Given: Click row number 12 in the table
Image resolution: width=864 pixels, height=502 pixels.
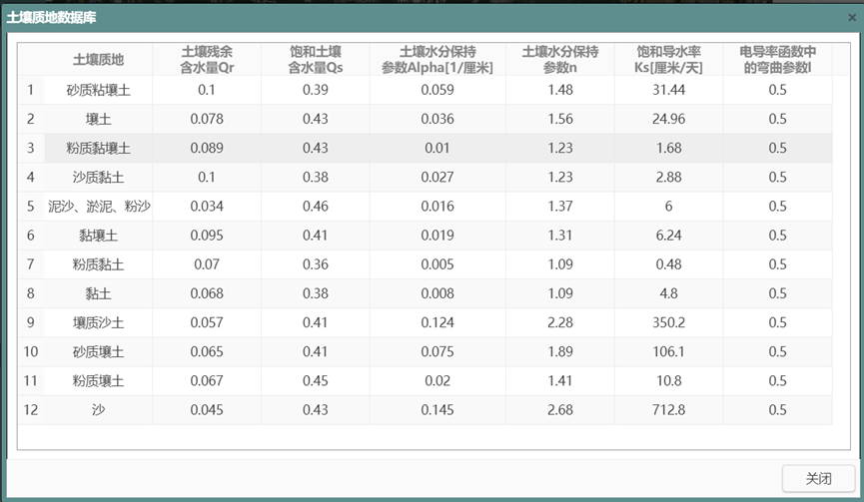Looking at the screenshot, I should pyautogui.click(x=30, y=410).
